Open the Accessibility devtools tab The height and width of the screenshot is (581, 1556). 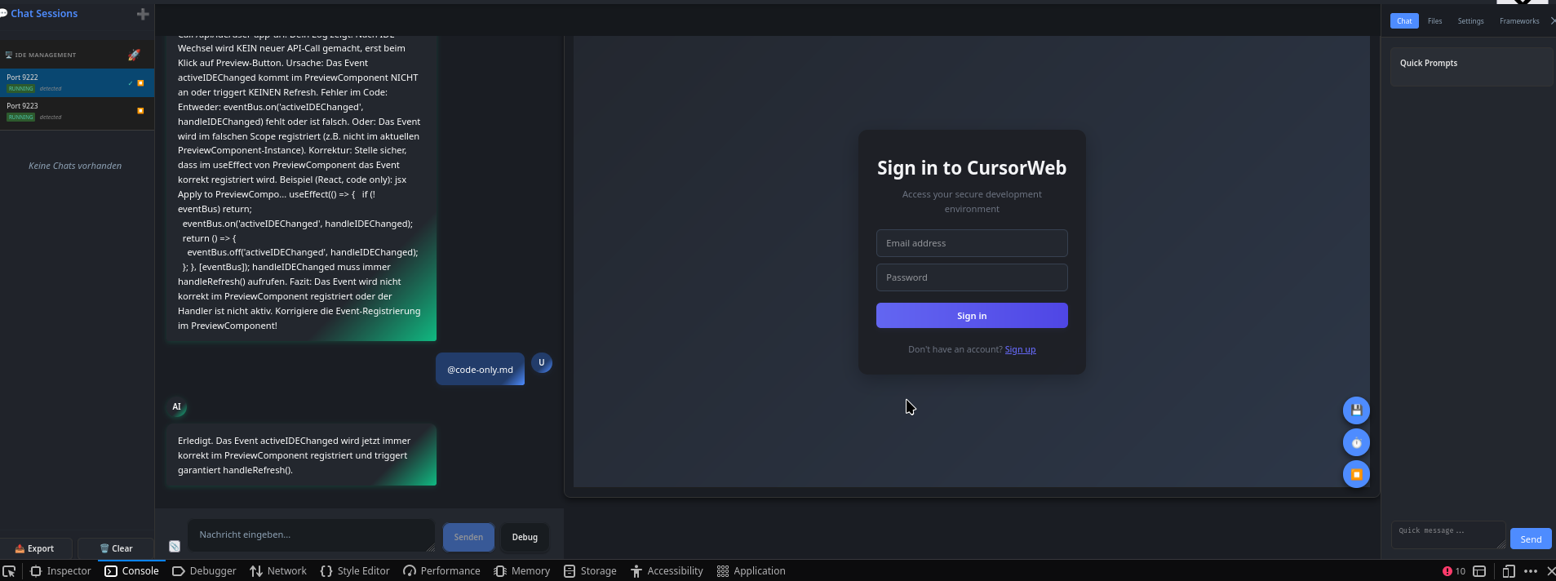[667, 571]
